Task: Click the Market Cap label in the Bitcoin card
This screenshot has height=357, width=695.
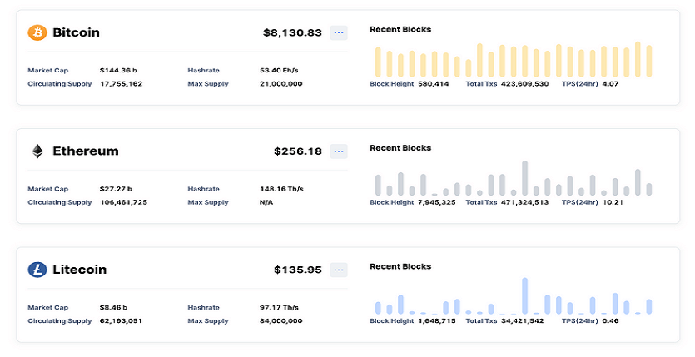Action: 48,71
